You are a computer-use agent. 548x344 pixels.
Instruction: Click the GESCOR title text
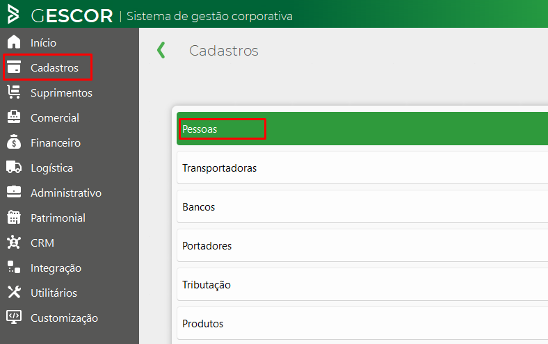click(x=72, y=16)
